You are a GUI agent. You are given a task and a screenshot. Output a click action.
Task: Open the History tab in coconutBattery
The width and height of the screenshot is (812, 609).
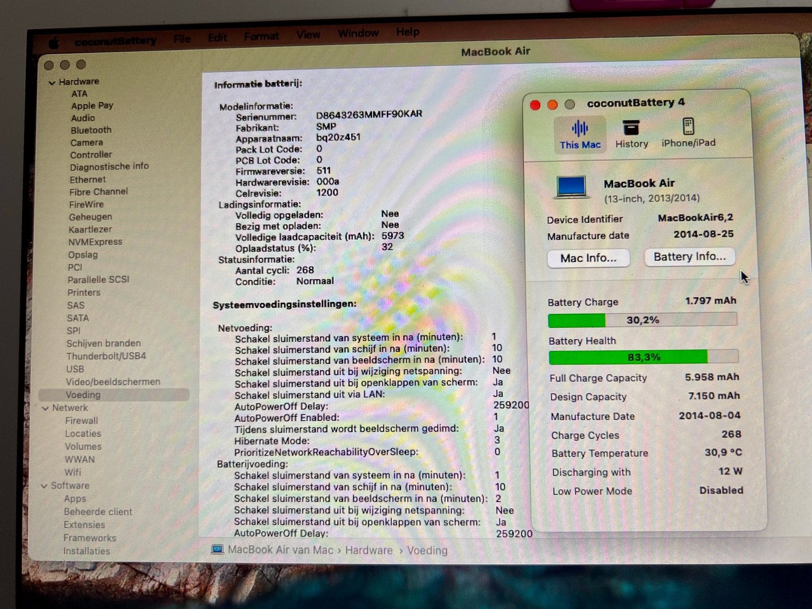631,134
